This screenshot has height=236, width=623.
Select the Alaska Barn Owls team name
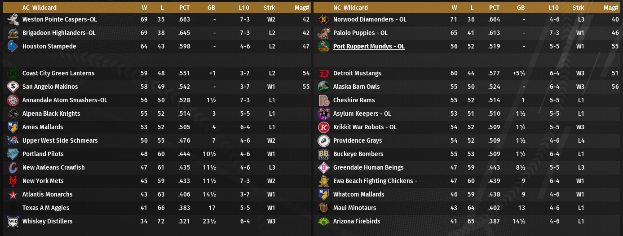(x=356, y=87)
